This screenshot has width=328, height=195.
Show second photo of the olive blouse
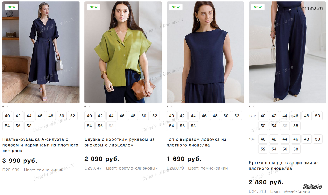pos(89,106)
